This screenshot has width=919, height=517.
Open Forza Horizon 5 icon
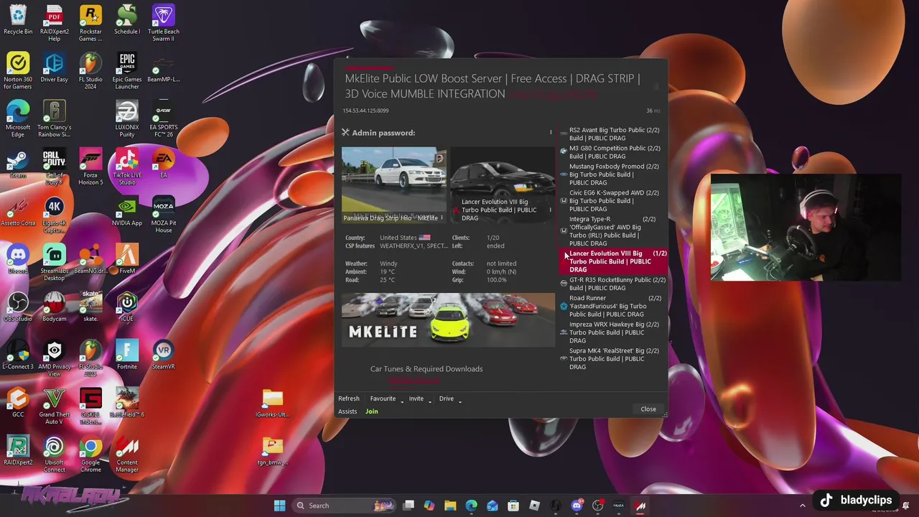point(90,167)
